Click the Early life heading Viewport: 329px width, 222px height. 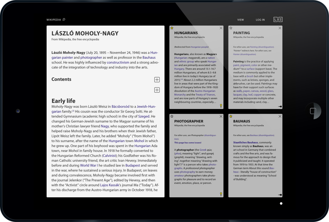[63, 101]
